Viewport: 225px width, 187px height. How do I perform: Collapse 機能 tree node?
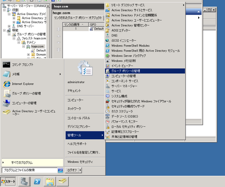coord(4,30)
